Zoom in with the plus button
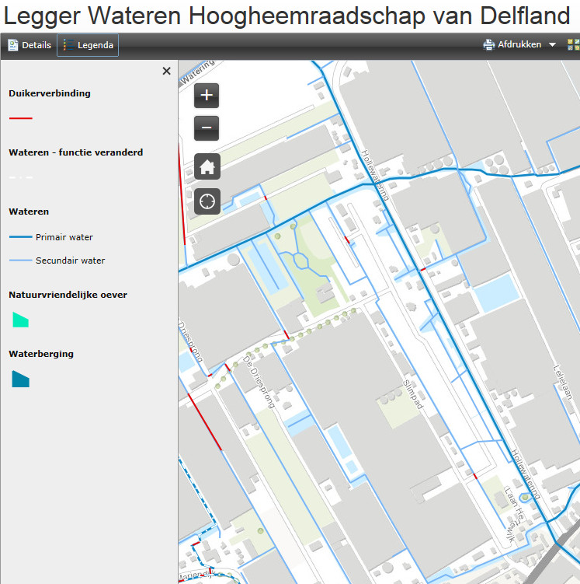Viewport: 580px width, 584px height. [207, 96]
